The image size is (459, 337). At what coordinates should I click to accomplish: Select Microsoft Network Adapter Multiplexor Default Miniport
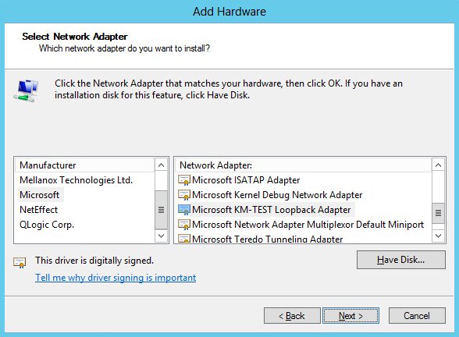coord(308,225)
